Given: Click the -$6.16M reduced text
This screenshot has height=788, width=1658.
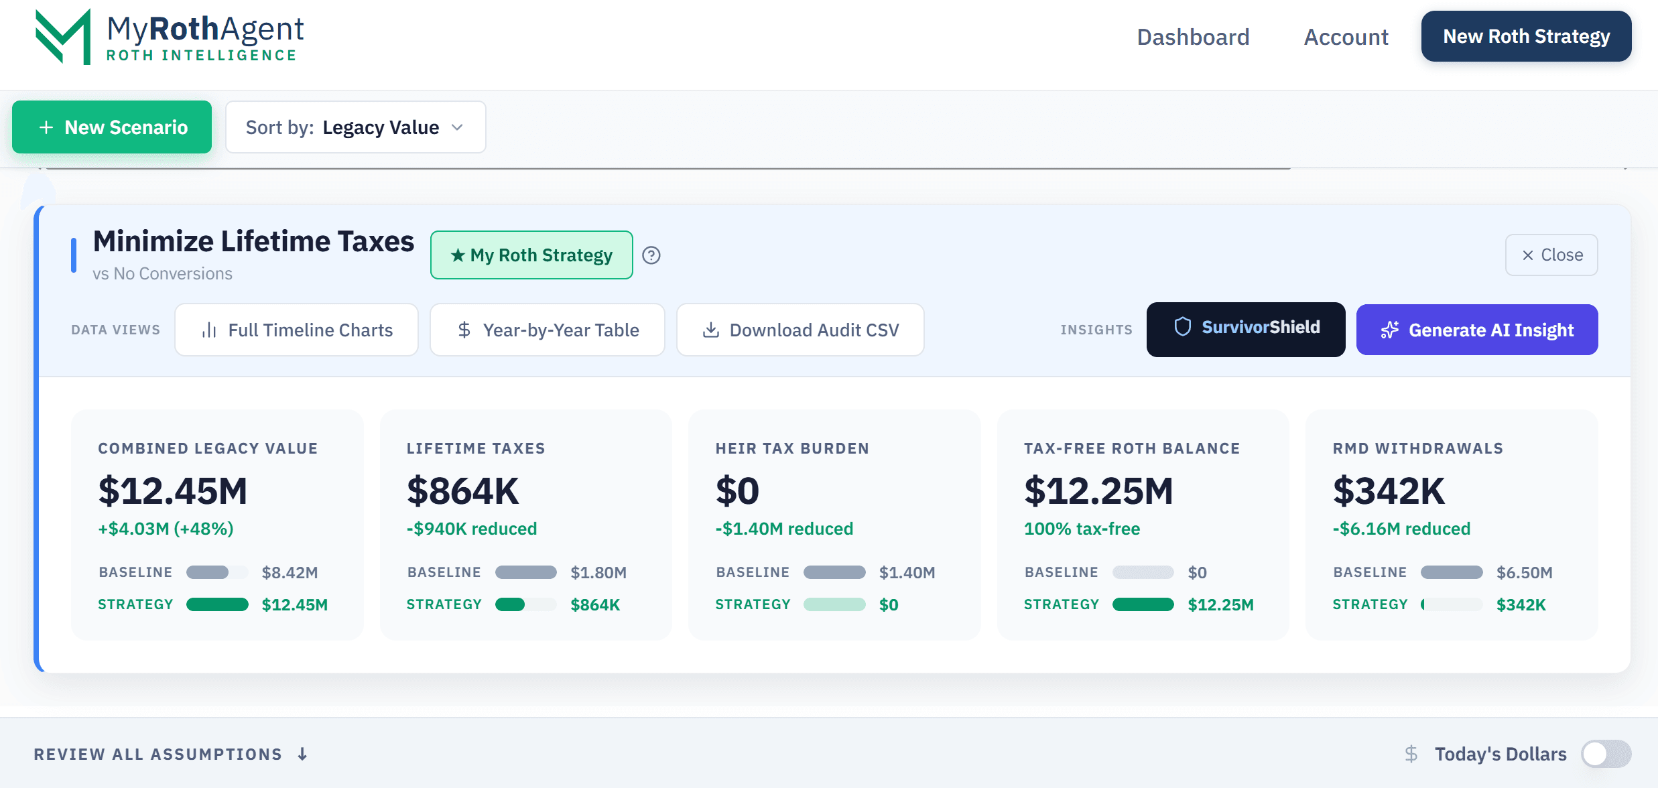Looking at the screenshot, I should [x=1401, y=529].
